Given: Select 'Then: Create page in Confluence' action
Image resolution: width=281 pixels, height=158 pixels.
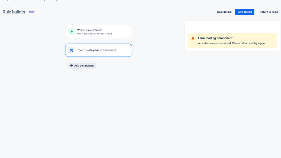Looking at the screenshot, I should pos(98,50).
